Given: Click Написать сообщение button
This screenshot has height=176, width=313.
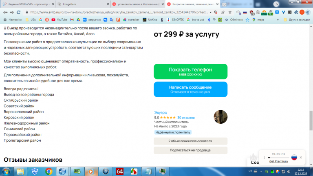Looking at the screenshot, I should coord(190,89).
